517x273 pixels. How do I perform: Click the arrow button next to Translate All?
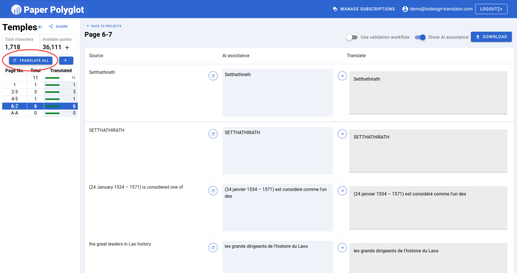coord(66,60)
